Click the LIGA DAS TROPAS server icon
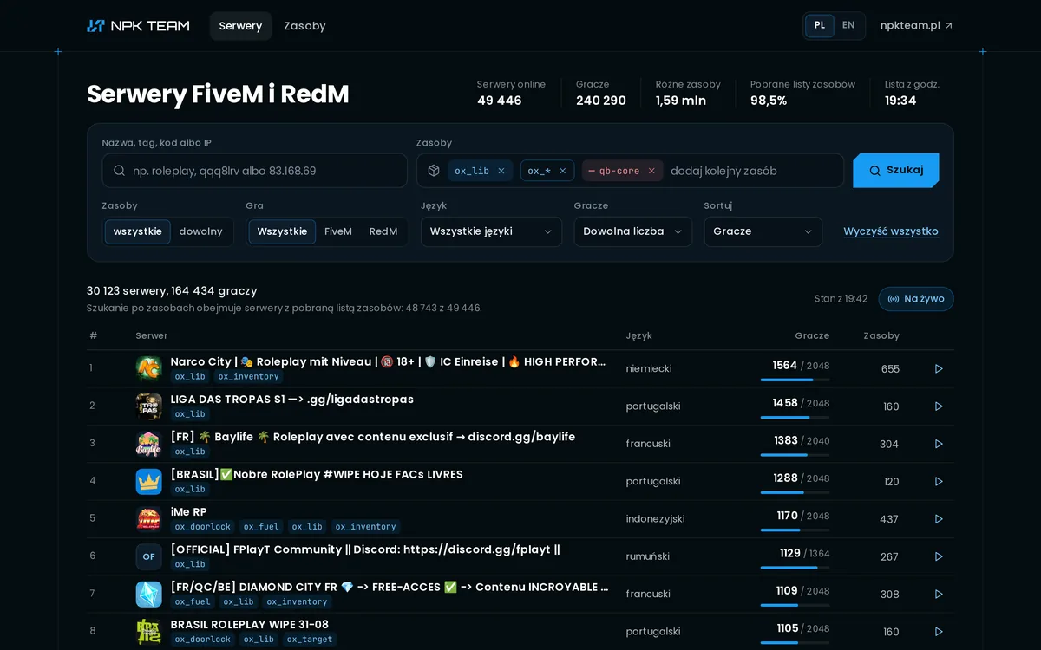Image resolution: width=1041 pixels, height=650 pixels. (x=149, y=406)
